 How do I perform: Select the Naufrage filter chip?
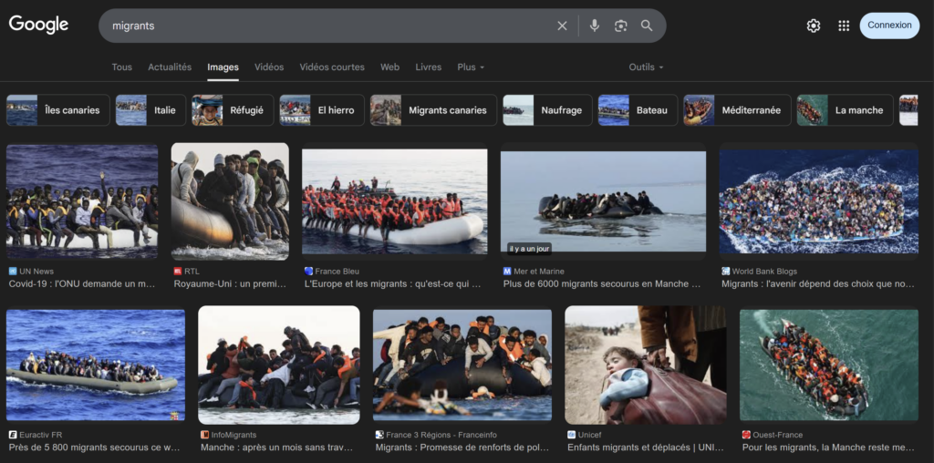coord(546,110)
